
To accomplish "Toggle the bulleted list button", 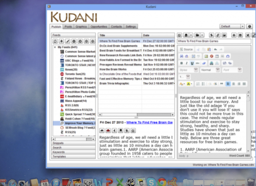I will (203, 84).
